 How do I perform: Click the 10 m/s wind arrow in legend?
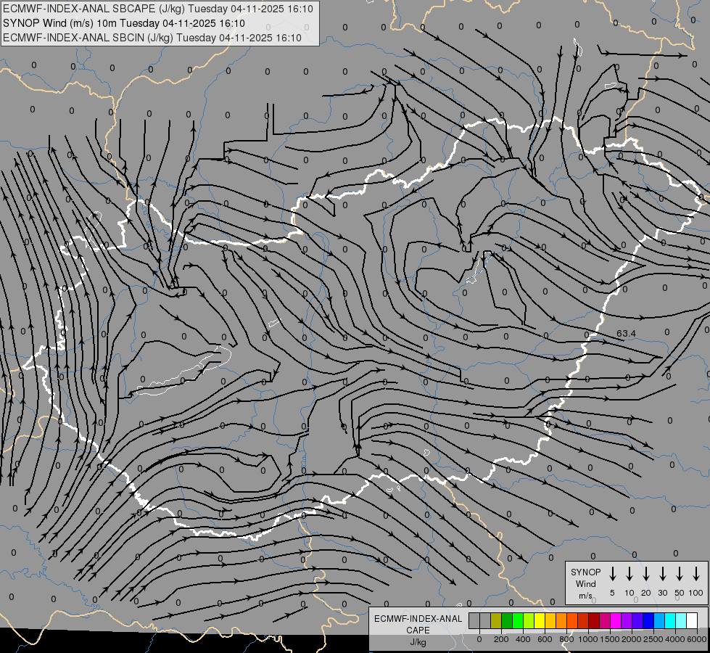click(x=629, y=574)
